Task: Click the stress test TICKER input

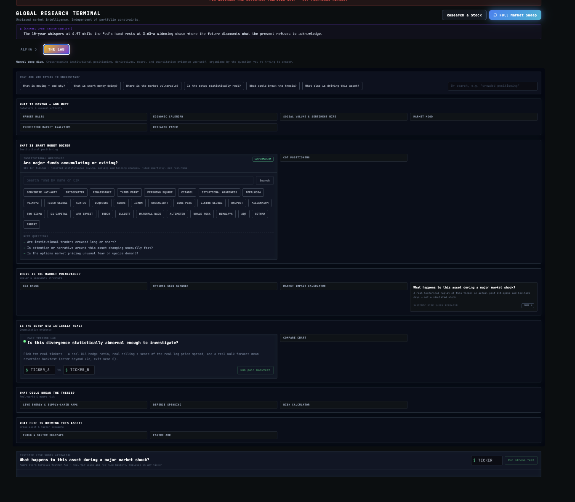Action: pos(487,460)
